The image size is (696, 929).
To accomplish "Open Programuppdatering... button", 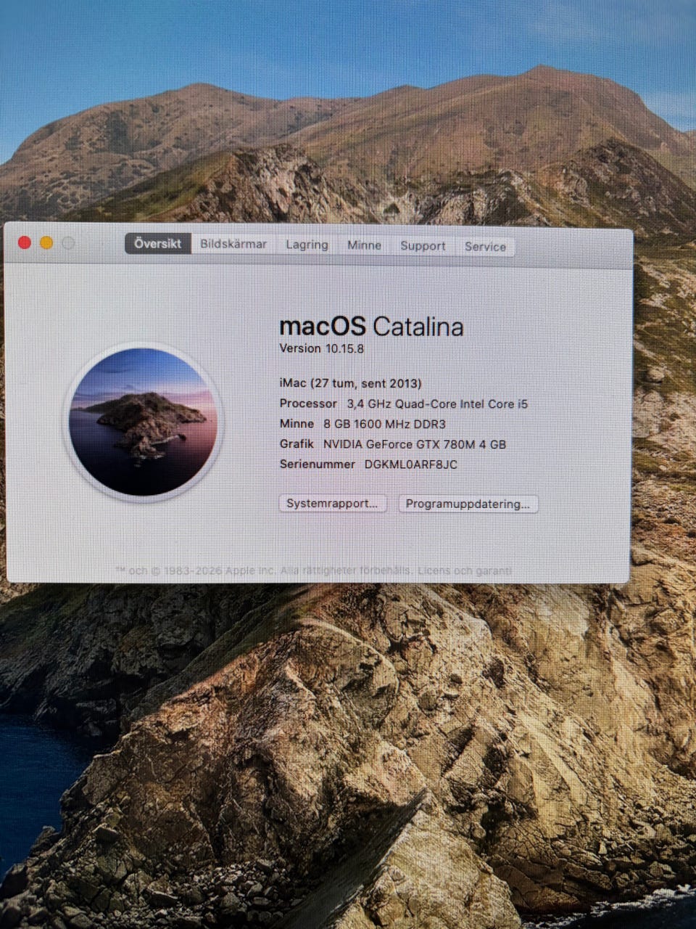I will click(468, 504).
